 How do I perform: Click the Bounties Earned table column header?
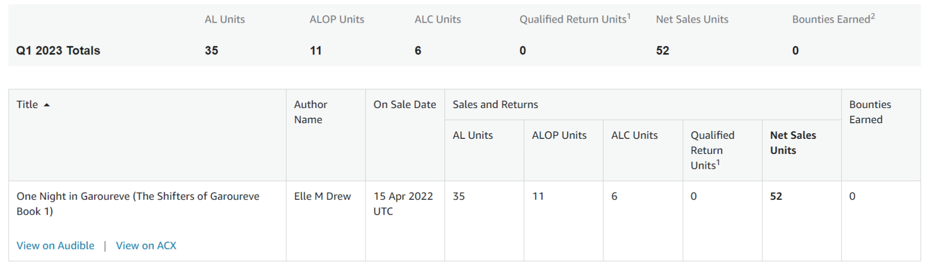click(x=870, y=112)
